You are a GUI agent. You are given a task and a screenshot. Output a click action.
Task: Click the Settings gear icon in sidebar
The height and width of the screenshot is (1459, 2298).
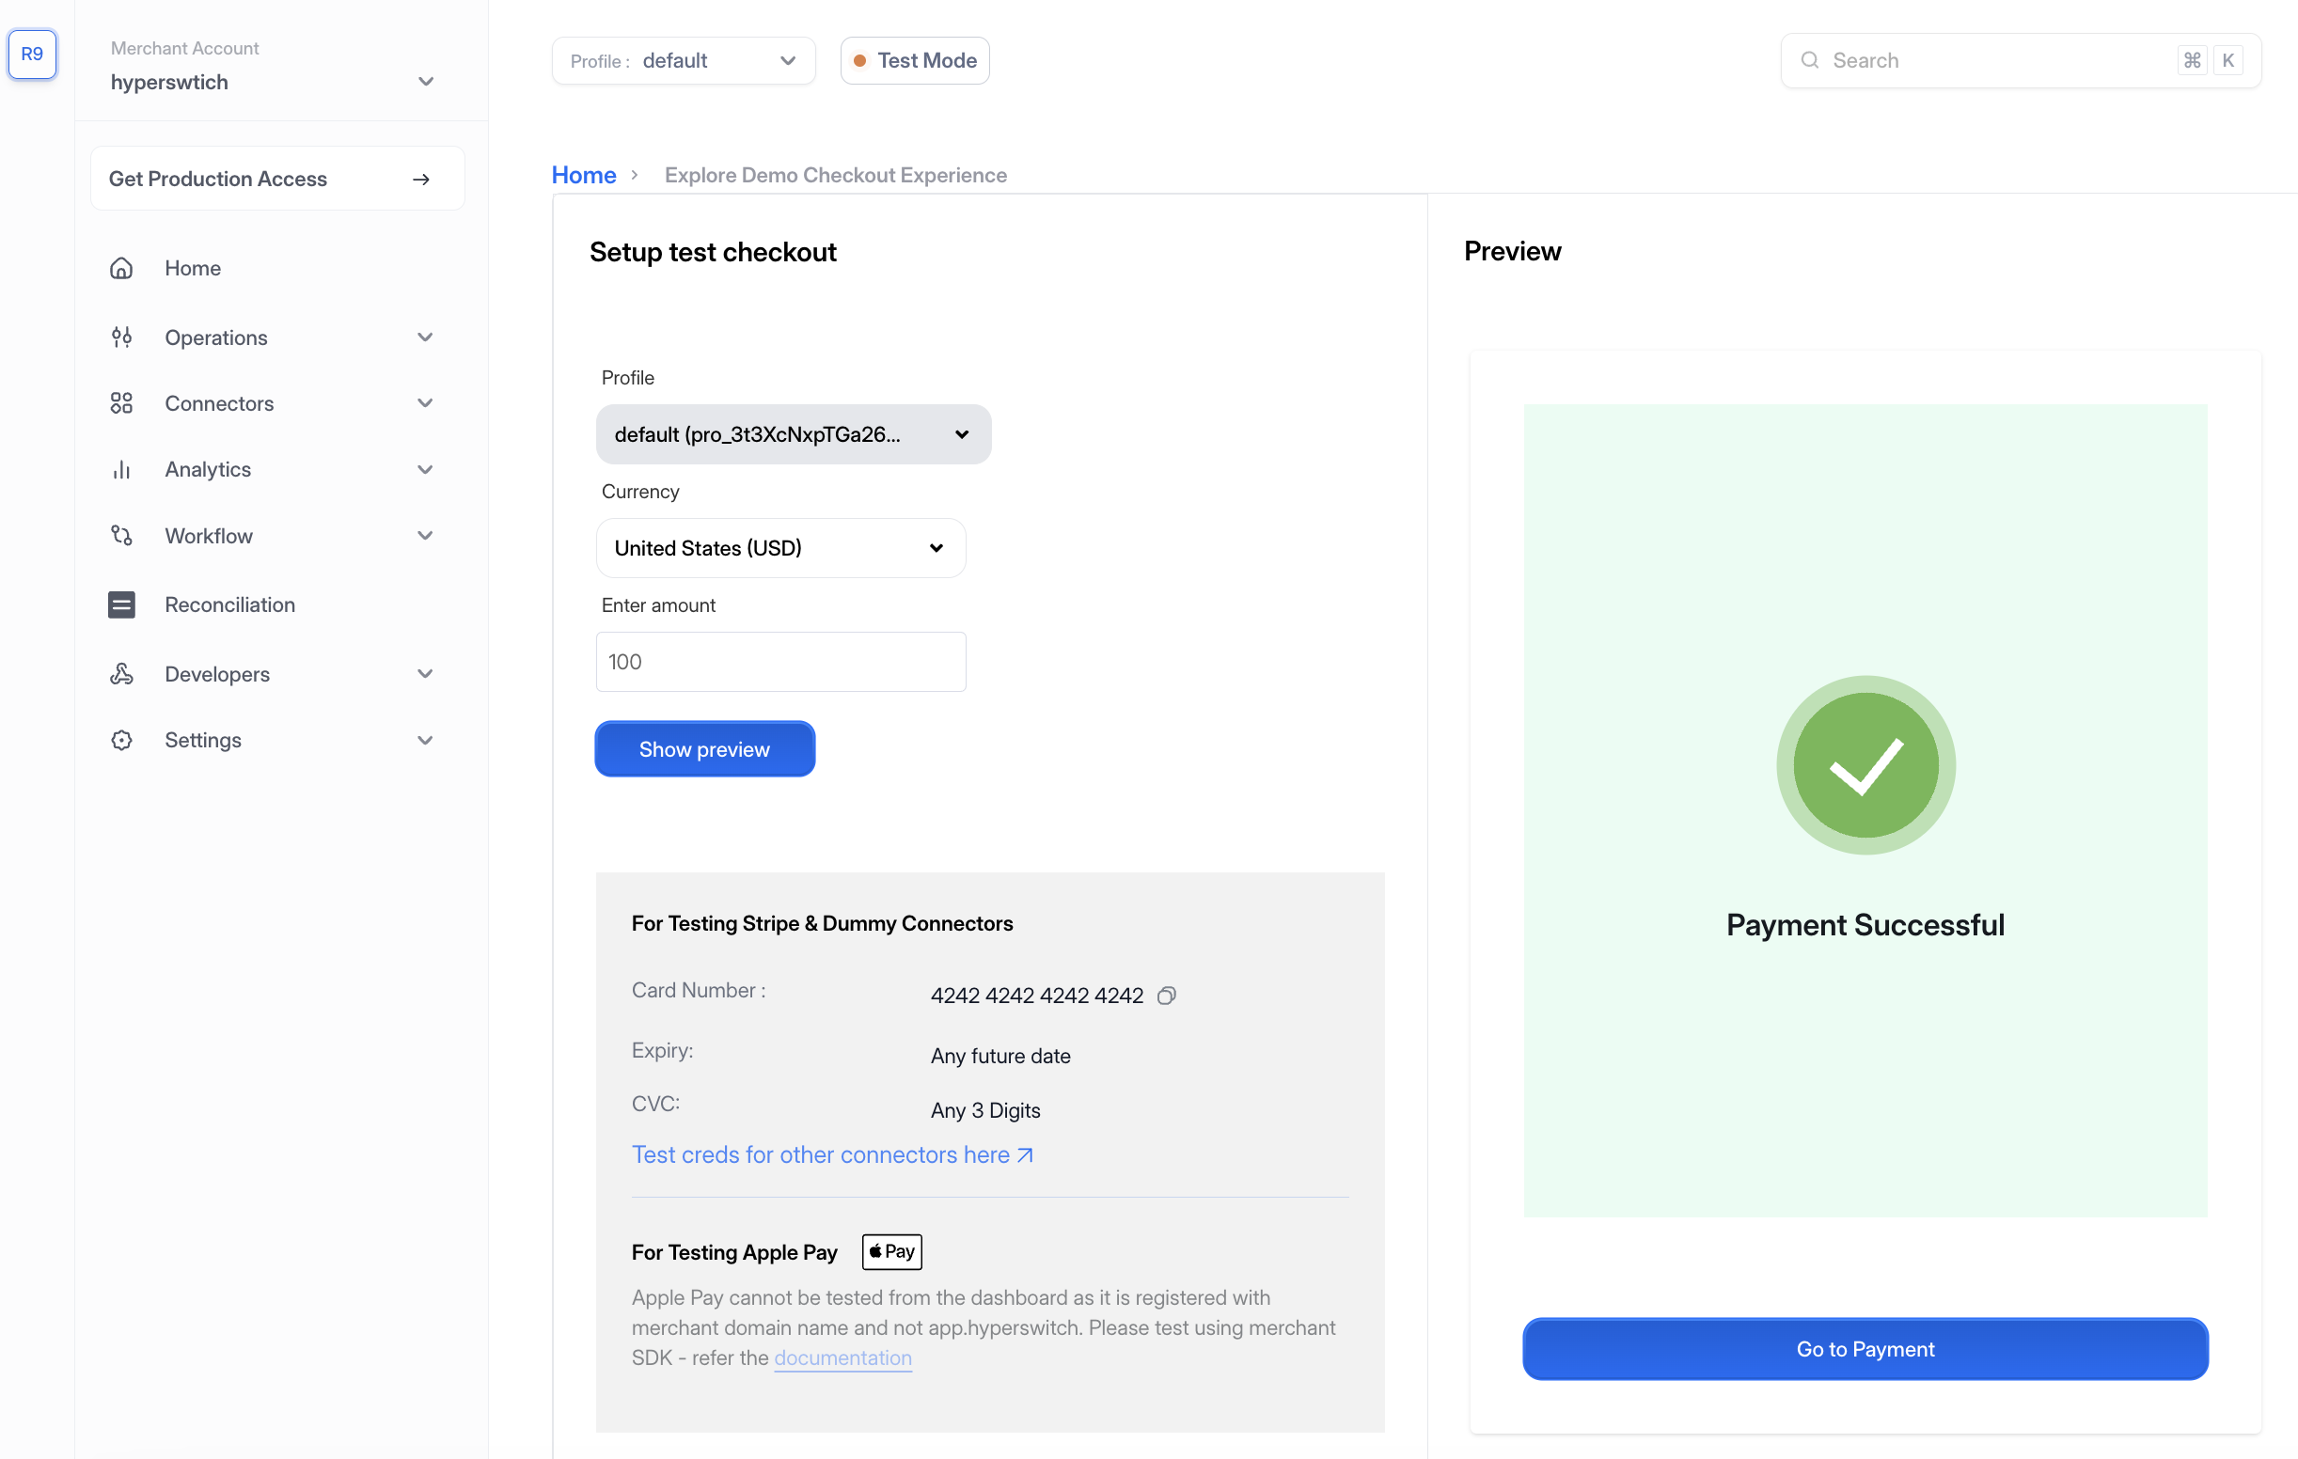click(121, 740)
